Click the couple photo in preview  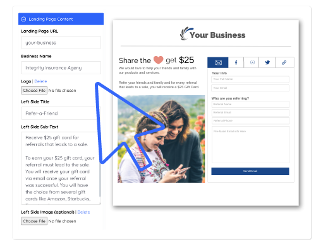click(x=161, y=139)
